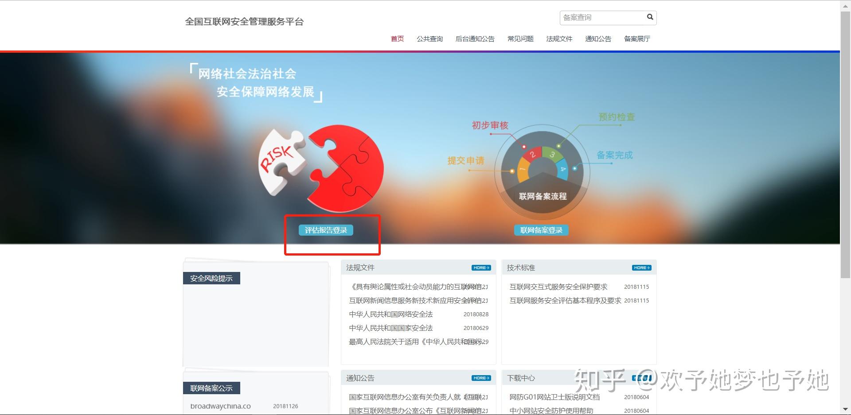Go to 后台通知公告 in navigation

point(475,39)
